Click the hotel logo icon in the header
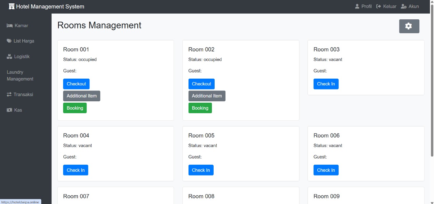Screen dimensions: 434x204 tap(11, 6)
